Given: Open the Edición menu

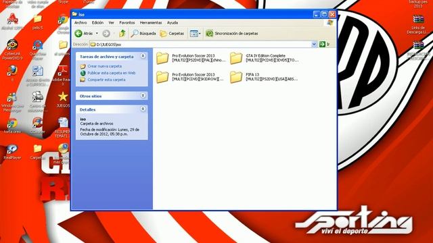Looking at the screenshot, I should (97, 22).
